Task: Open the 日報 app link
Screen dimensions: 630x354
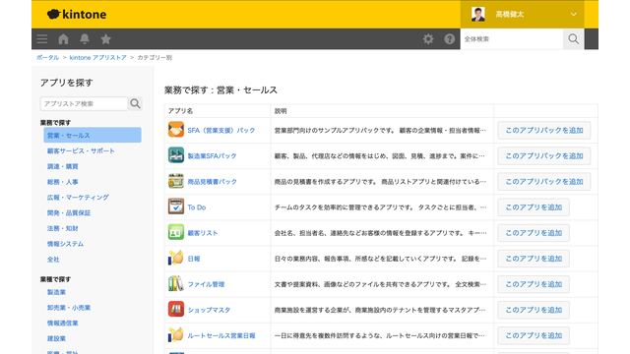Action: click(194, 259)
